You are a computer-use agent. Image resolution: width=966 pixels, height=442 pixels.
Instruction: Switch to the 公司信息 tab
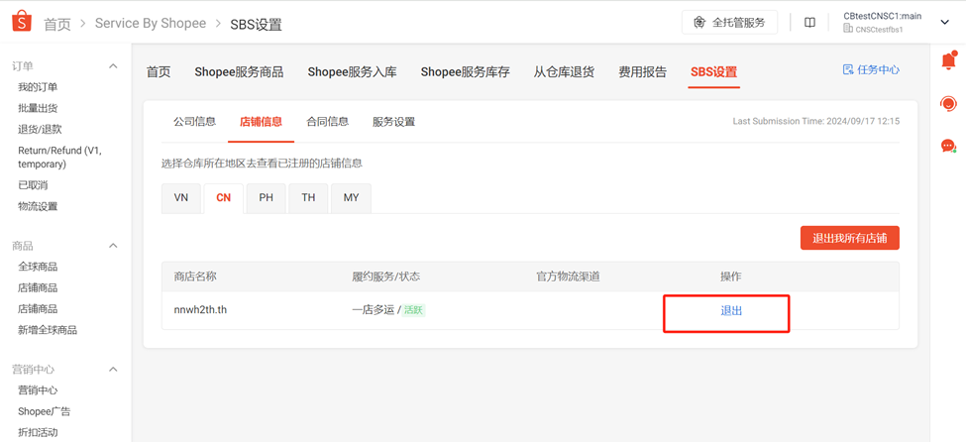tap(194, 122)
